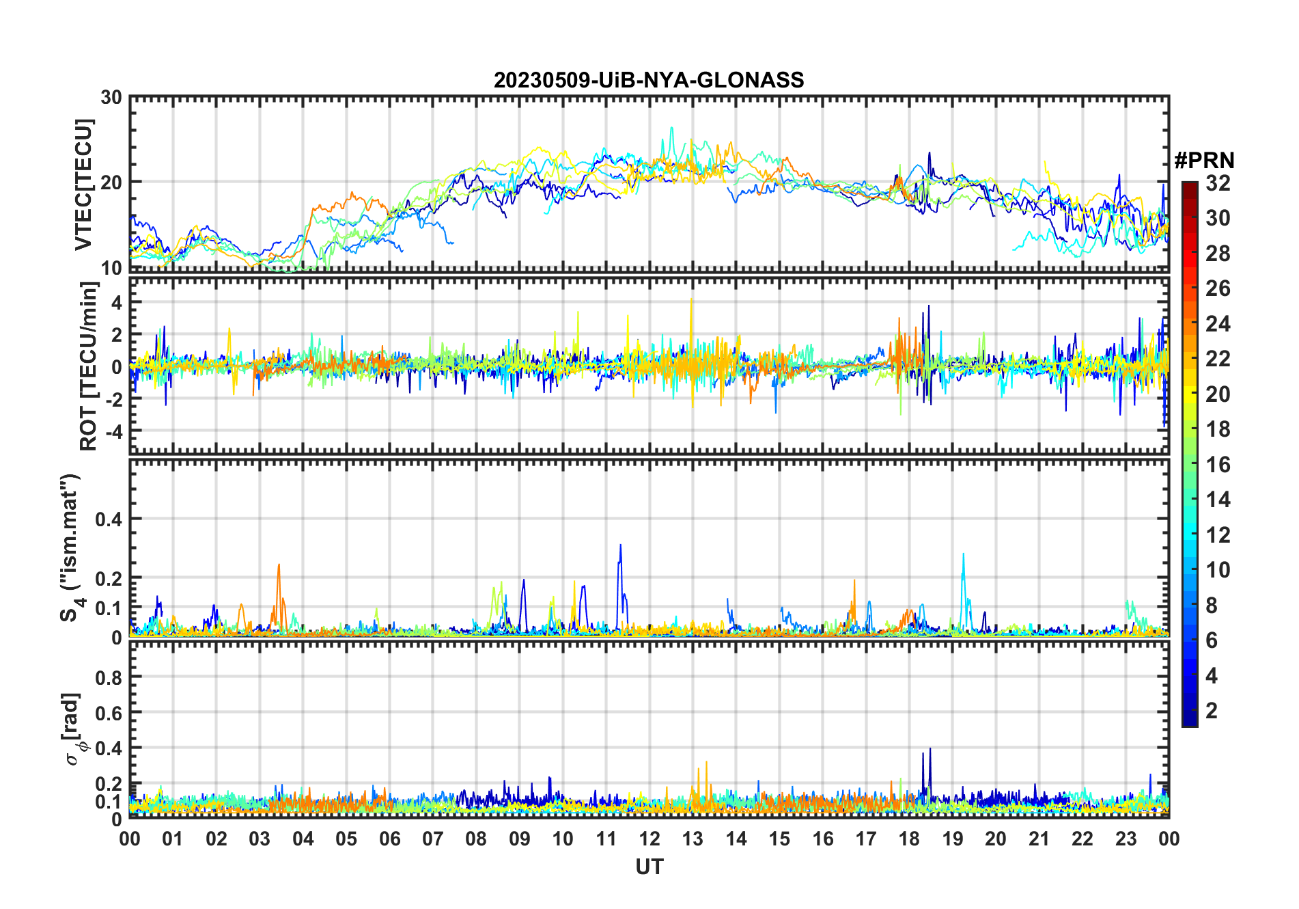Screen dimensions: 1299x909
Task: Click the colorbar tick label 16
Action: pos(1218,465)
